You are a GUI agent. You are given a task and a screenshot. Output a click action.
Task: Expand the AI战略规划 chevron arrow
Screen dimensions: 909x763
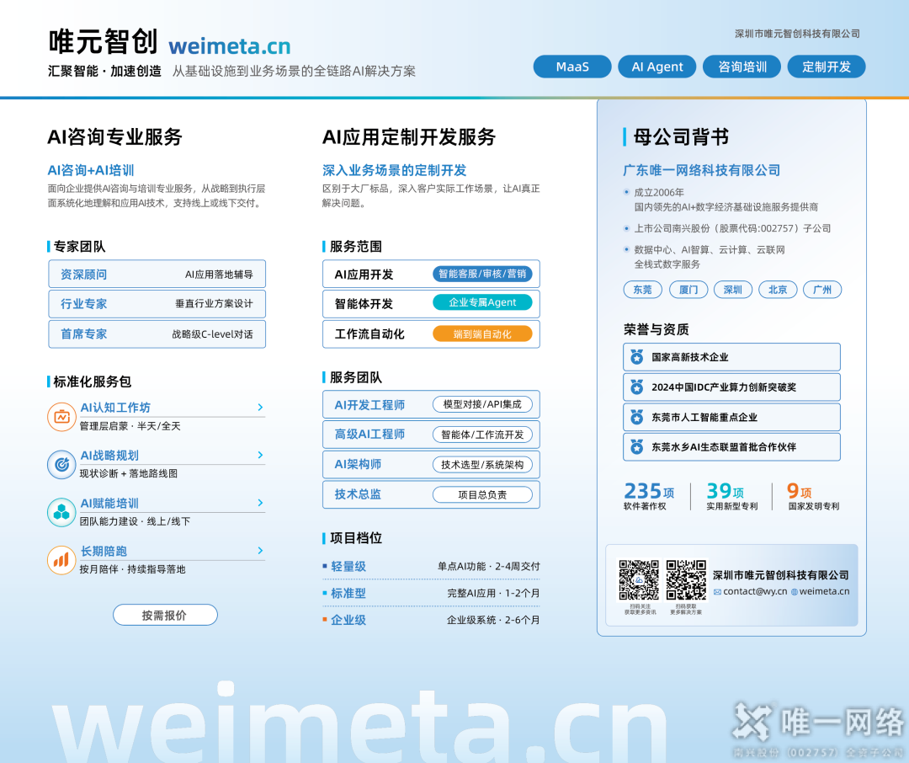[x=260, y=455]
